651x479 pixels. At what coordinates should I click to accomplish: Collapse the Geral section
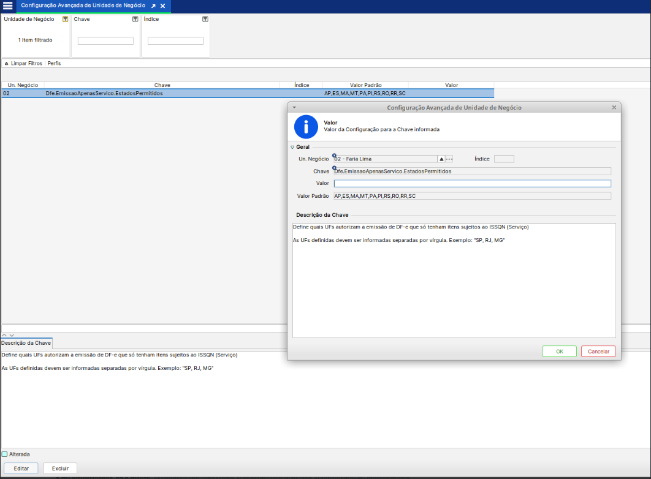click(292, 147)
